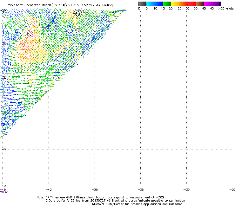Click the gray 0-5 knots color swatch
Image resolution: width=235 pixels, height=206 pixels.
point(142,4)
